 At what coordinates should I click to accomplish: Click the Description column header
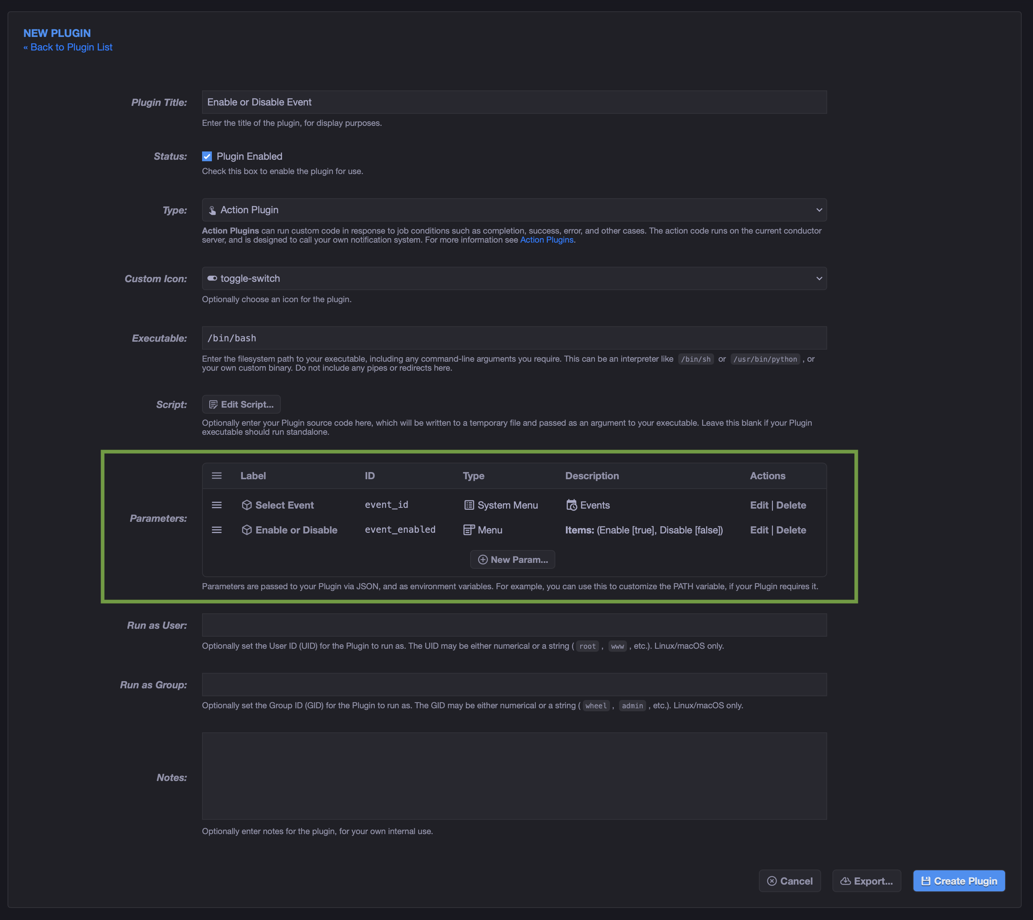coord(592,476)
